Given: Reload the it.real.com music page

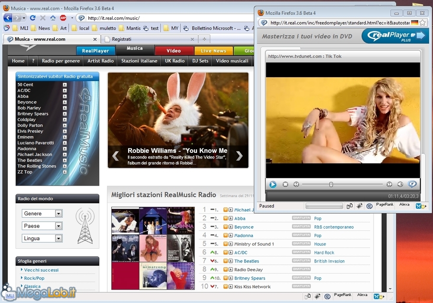Looking at the screenshot, I should point(32,18).
